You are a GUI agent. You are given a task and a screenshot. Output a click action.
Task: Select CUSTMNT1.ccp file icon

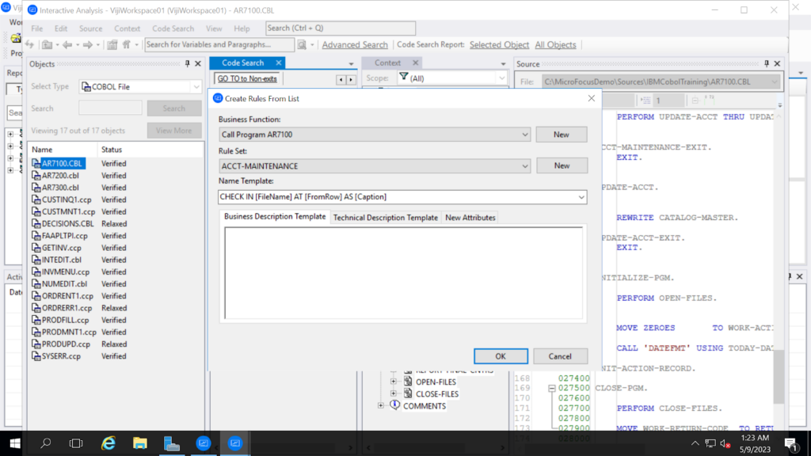36,211
